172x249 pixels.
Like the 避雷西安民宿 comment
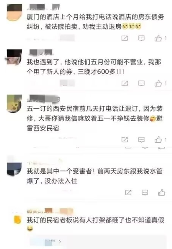coord(158,140)
